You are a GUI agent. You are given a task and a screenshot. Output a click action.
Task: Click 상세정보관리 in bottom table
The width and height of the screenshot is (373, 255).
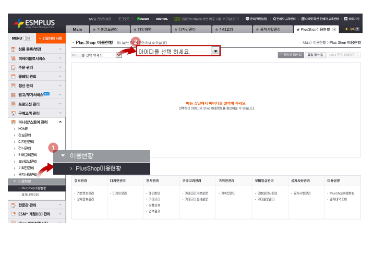click(x=86, y=199)
